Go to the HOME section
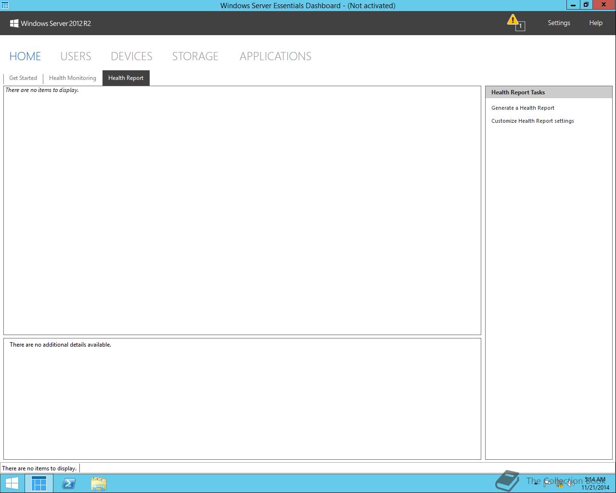This screenshot has width=616, height=493. tap(25, 56)
